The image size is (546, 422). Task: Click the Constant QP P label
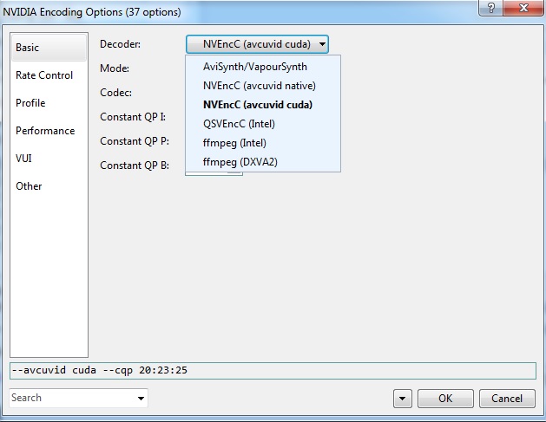point(135,141)
